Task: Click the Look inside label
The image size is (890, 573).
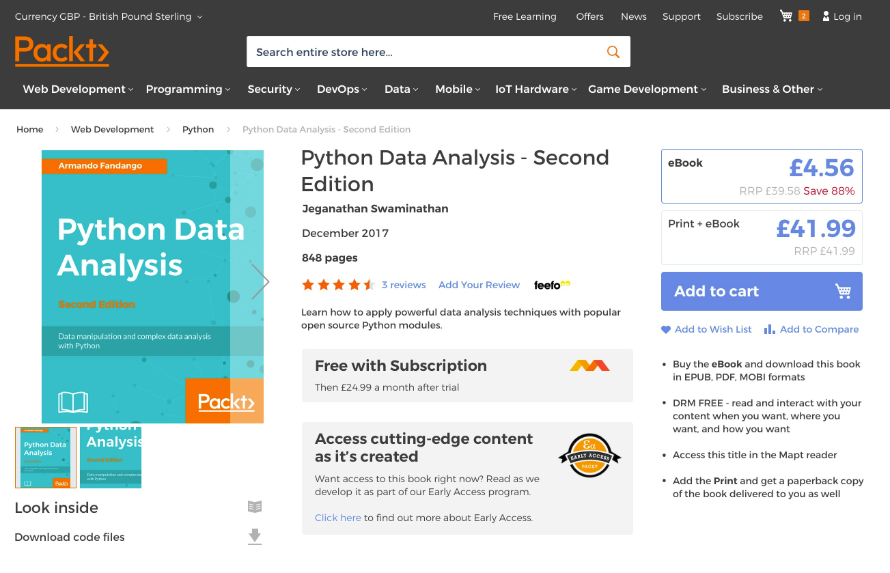Action: coord(56,507)
